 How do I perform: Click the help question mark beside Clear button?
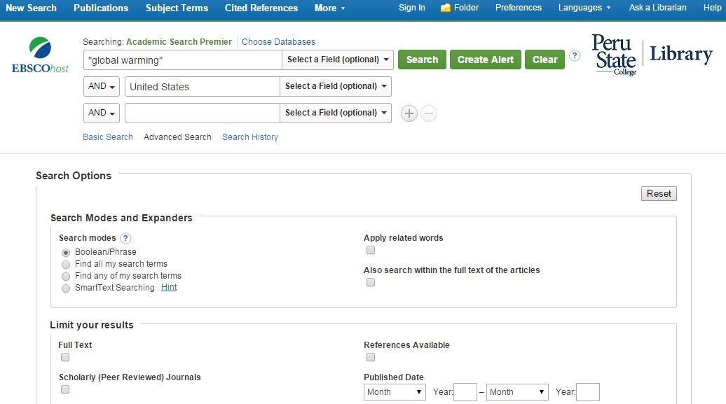[x=575, y=56]
